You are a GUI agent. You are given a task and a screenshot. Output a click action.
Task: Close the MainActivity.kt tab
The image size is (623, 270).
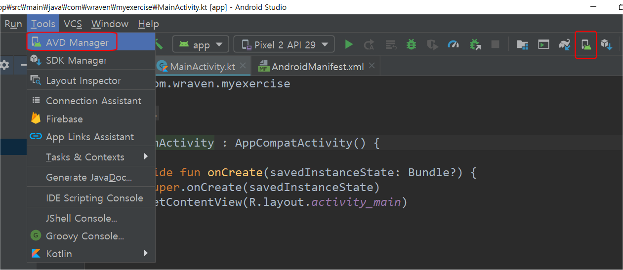tap(243, 66)
